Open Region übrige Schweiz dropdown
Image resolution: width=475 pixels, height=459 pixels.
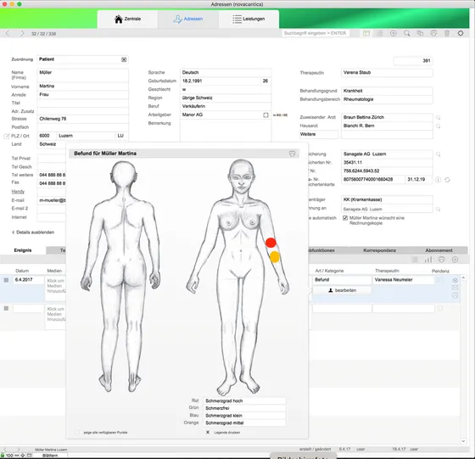[226, 98]
